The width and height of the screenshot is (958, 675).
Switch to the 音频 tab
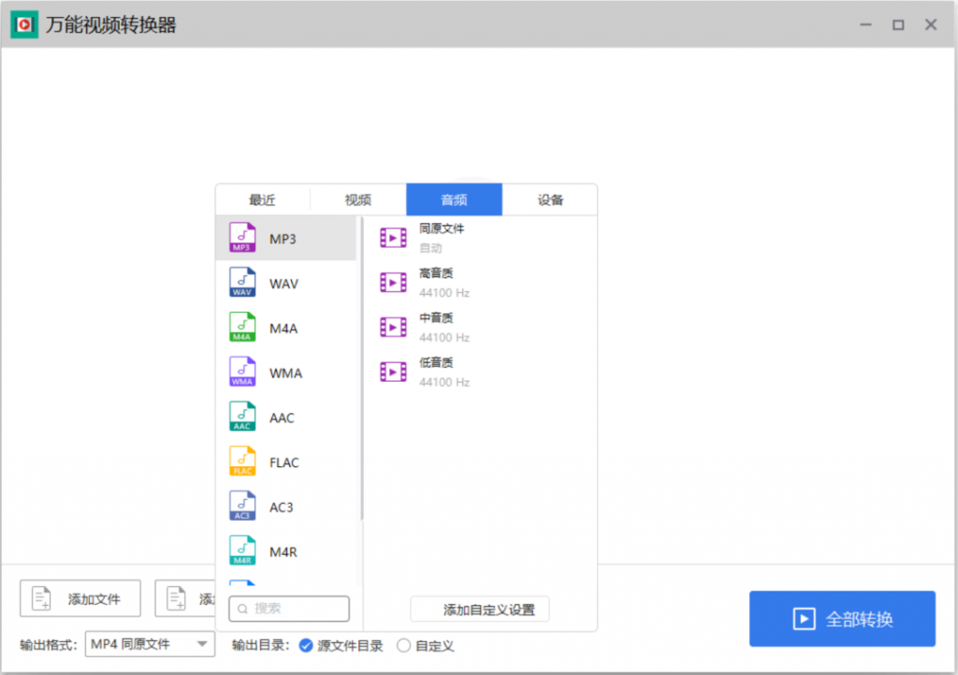(454, 200)
